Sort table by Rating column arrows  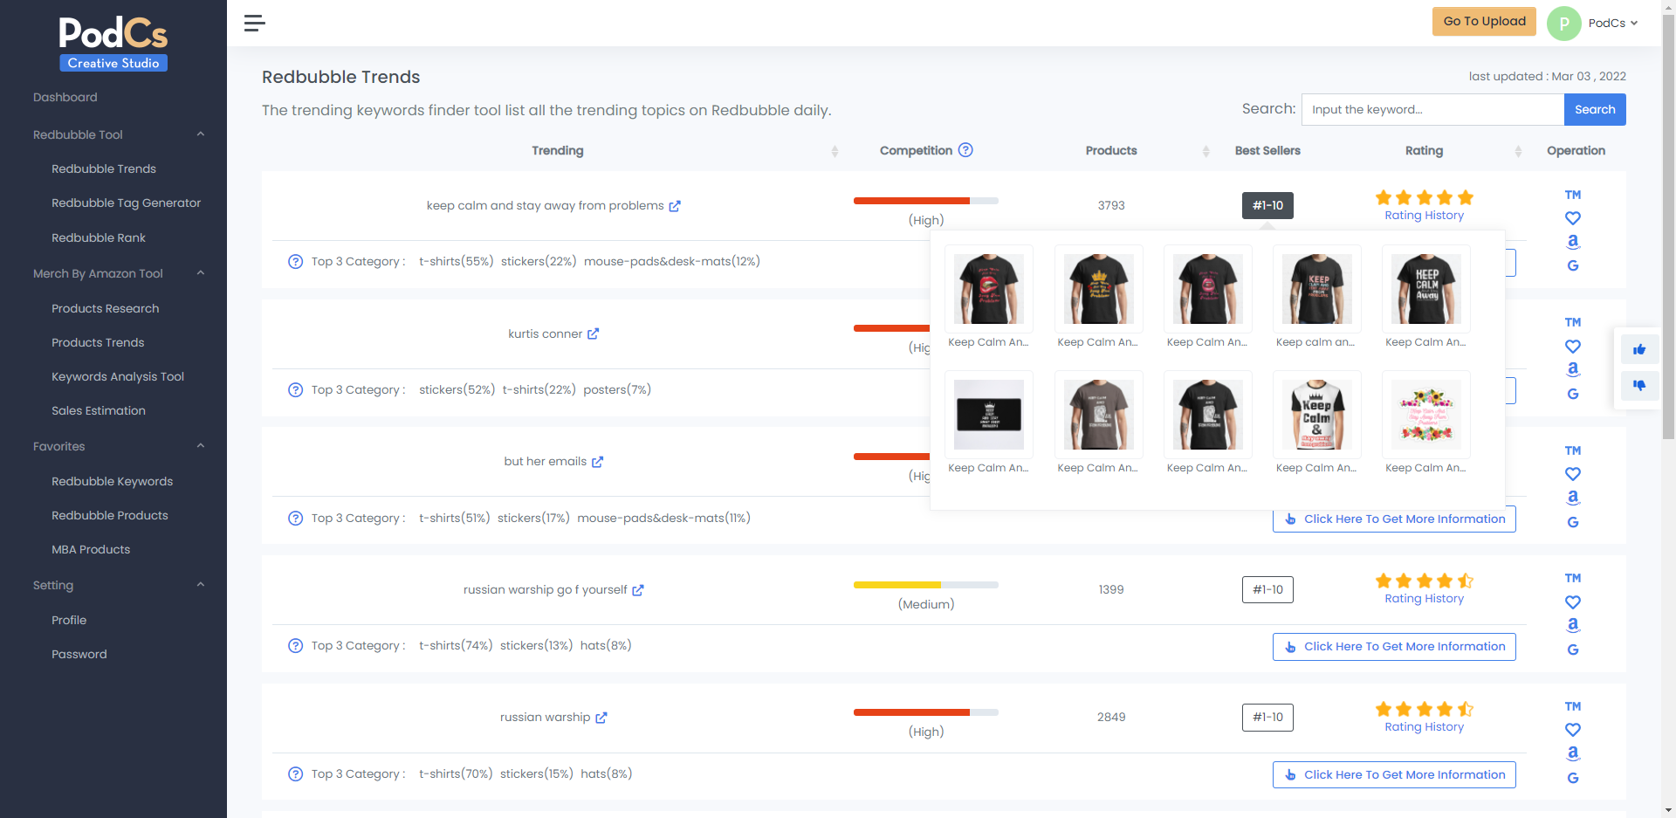pos(1518,151)
